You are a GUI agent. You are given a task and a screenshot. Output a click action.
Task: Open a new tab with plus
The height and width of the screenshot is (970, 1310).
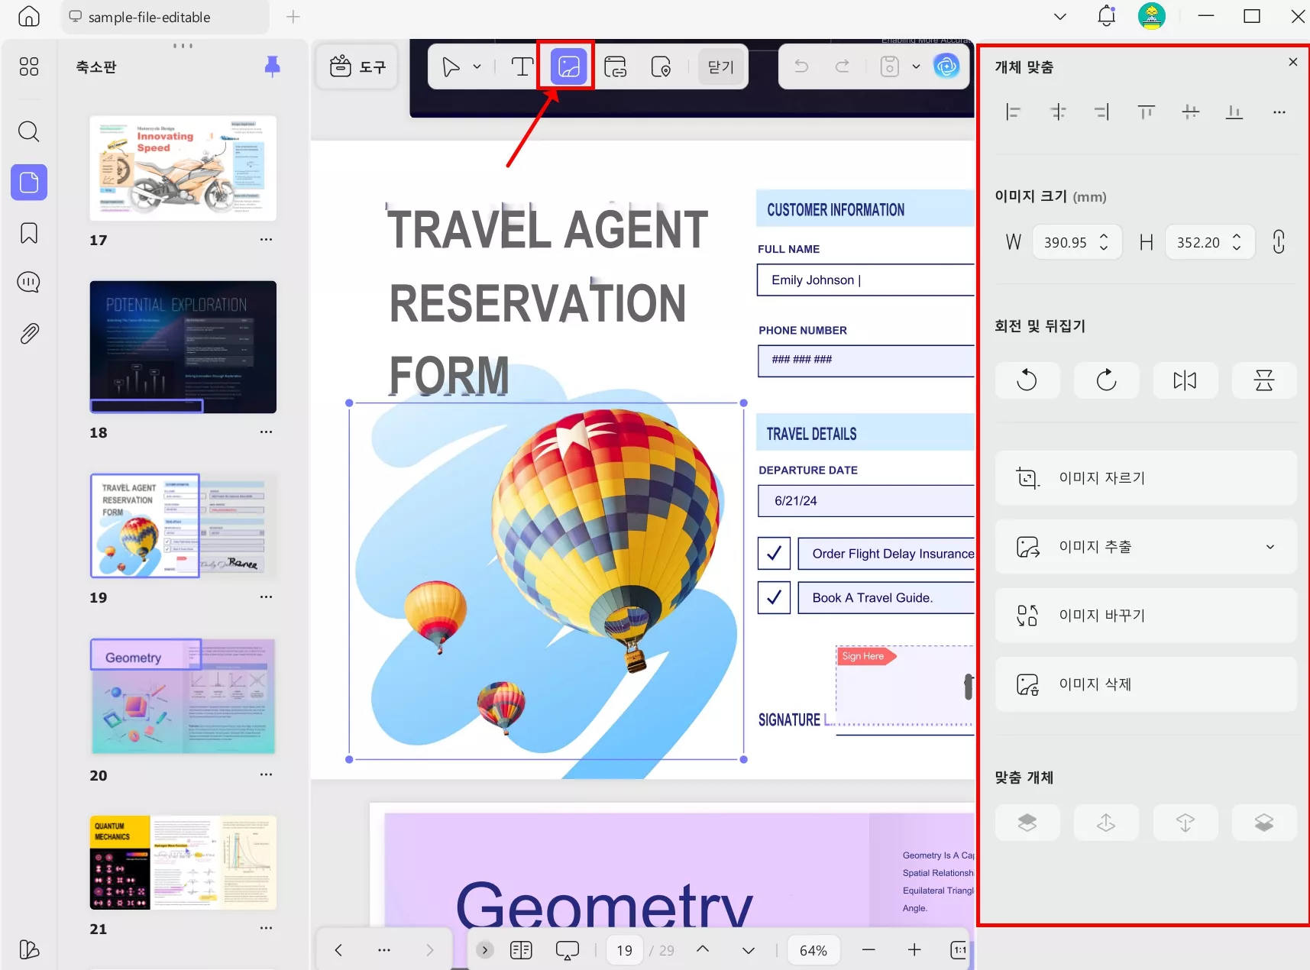pyautogui.click(x=293, y=17)
